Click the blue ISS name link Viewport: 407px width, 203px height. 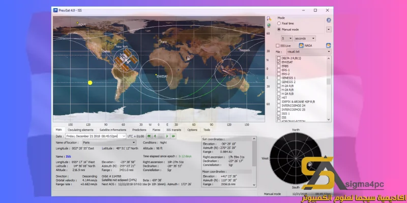click(68, 156)
